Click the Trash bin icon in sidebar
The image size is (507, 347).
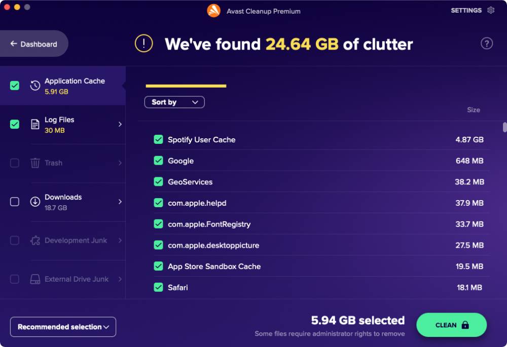click(35, 163)
